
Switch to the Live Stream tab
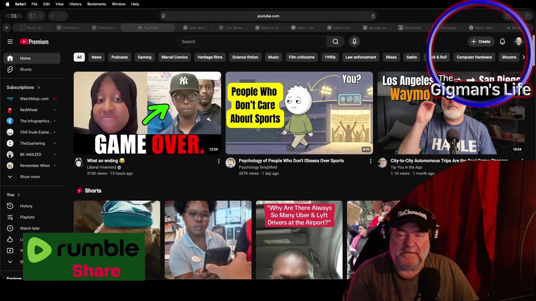(x=231, y=28)
